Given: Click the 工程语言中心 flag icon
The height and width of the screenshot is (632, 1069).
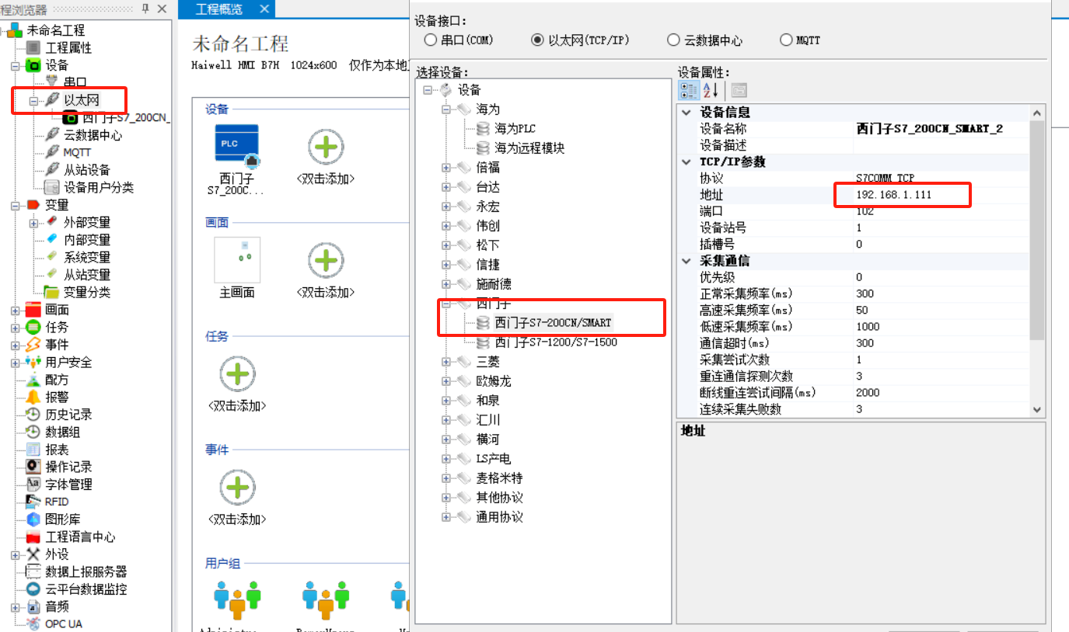Looking at the screenshot, I should [33, 537].
